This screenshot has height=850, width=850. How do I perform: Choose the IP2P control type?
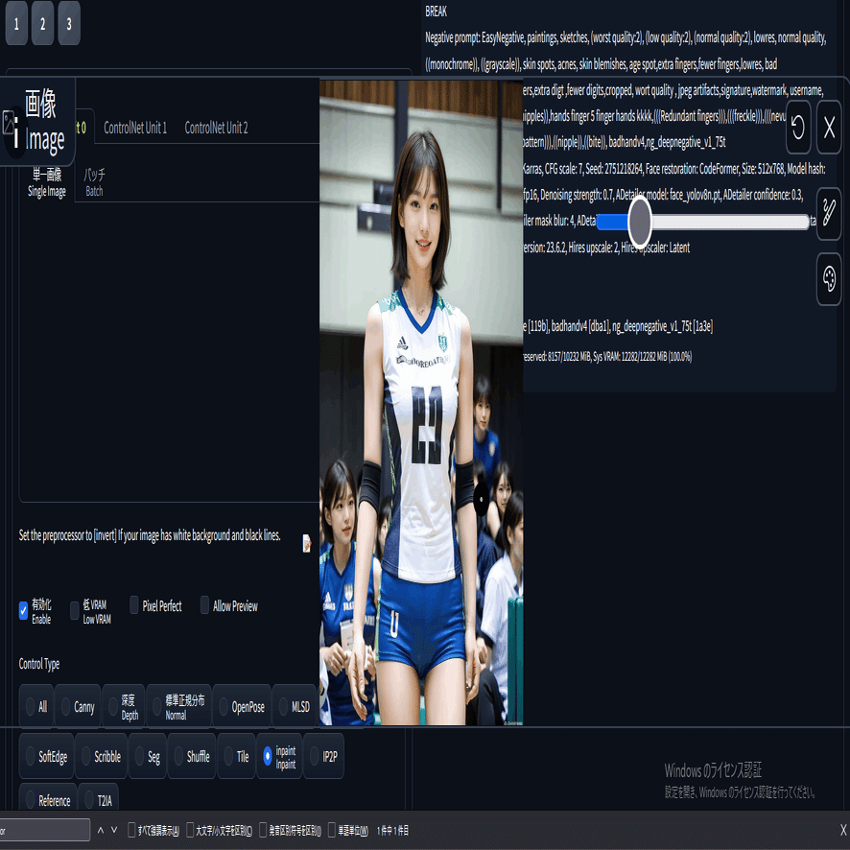click(x=323, y=756)
